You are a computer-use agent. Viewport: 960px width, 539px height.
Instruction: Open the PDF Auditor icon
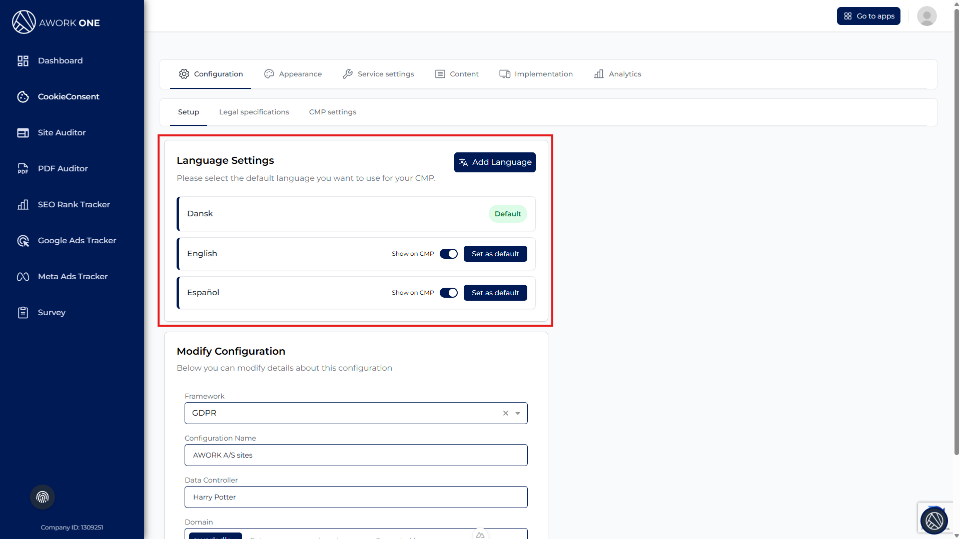pos(23,169)
